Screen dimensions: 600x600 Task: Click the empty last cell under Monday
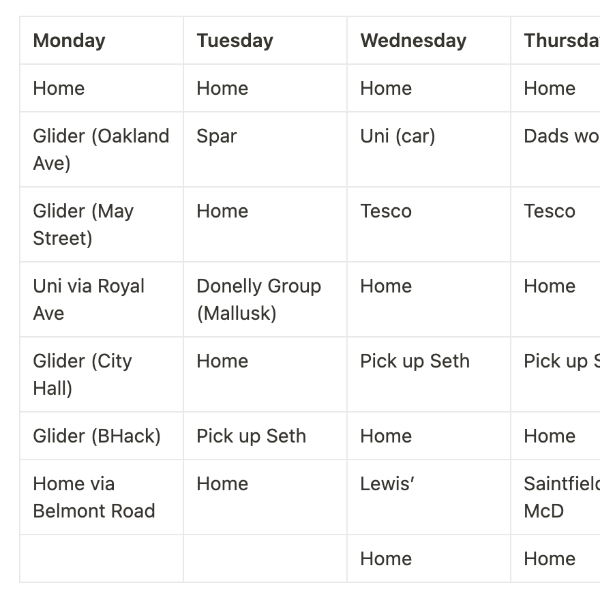point(101,558)
